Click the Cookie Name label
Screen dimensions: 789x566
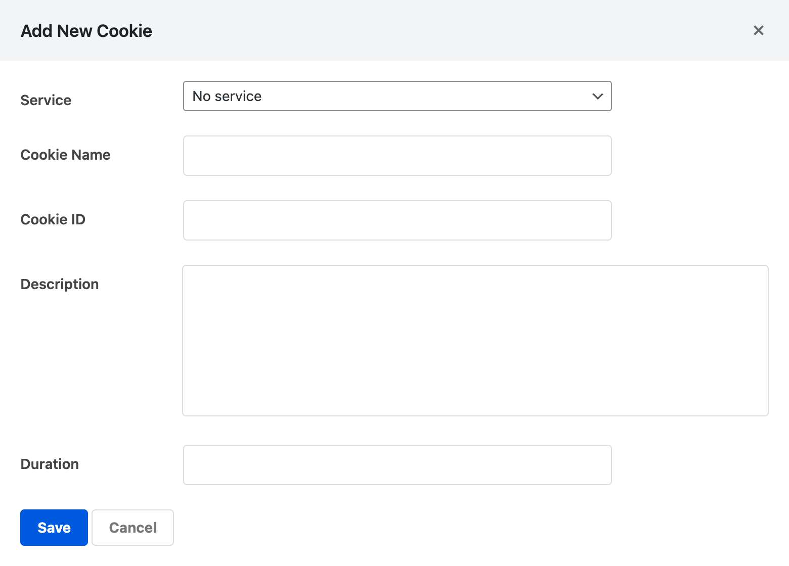[x=65, y=155]
